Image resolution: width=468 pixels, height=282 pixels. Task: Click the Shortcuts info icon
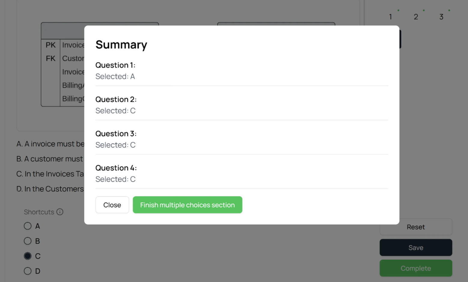60,212
